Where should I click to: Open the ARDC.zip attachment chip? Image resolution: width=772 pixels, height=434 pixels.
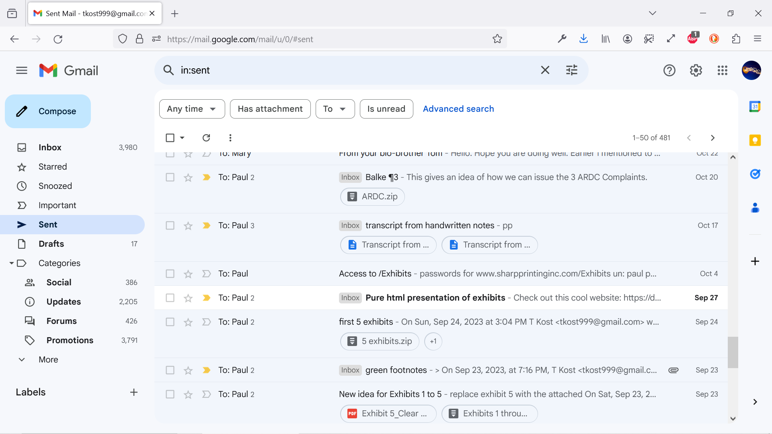click(x=372, y=197)
